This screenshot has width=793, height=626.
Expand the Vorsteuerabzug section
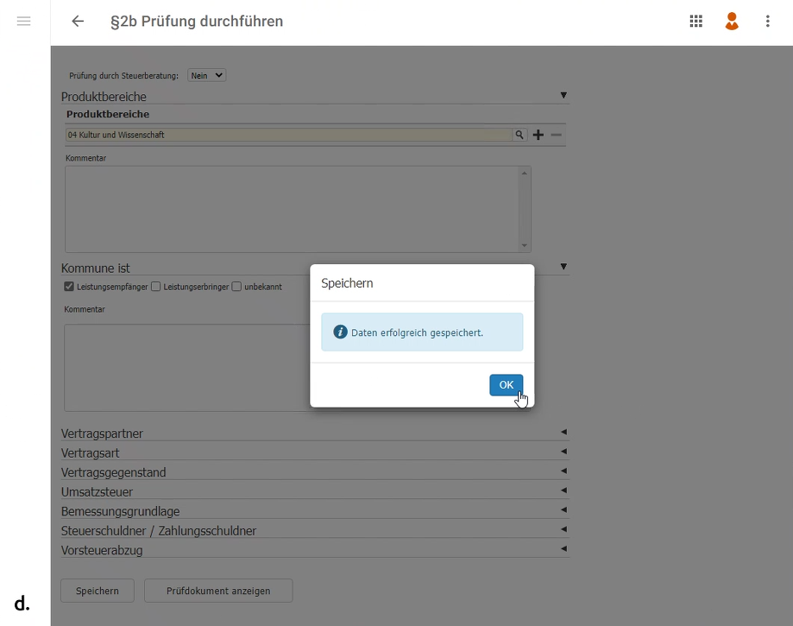[563, 549]
